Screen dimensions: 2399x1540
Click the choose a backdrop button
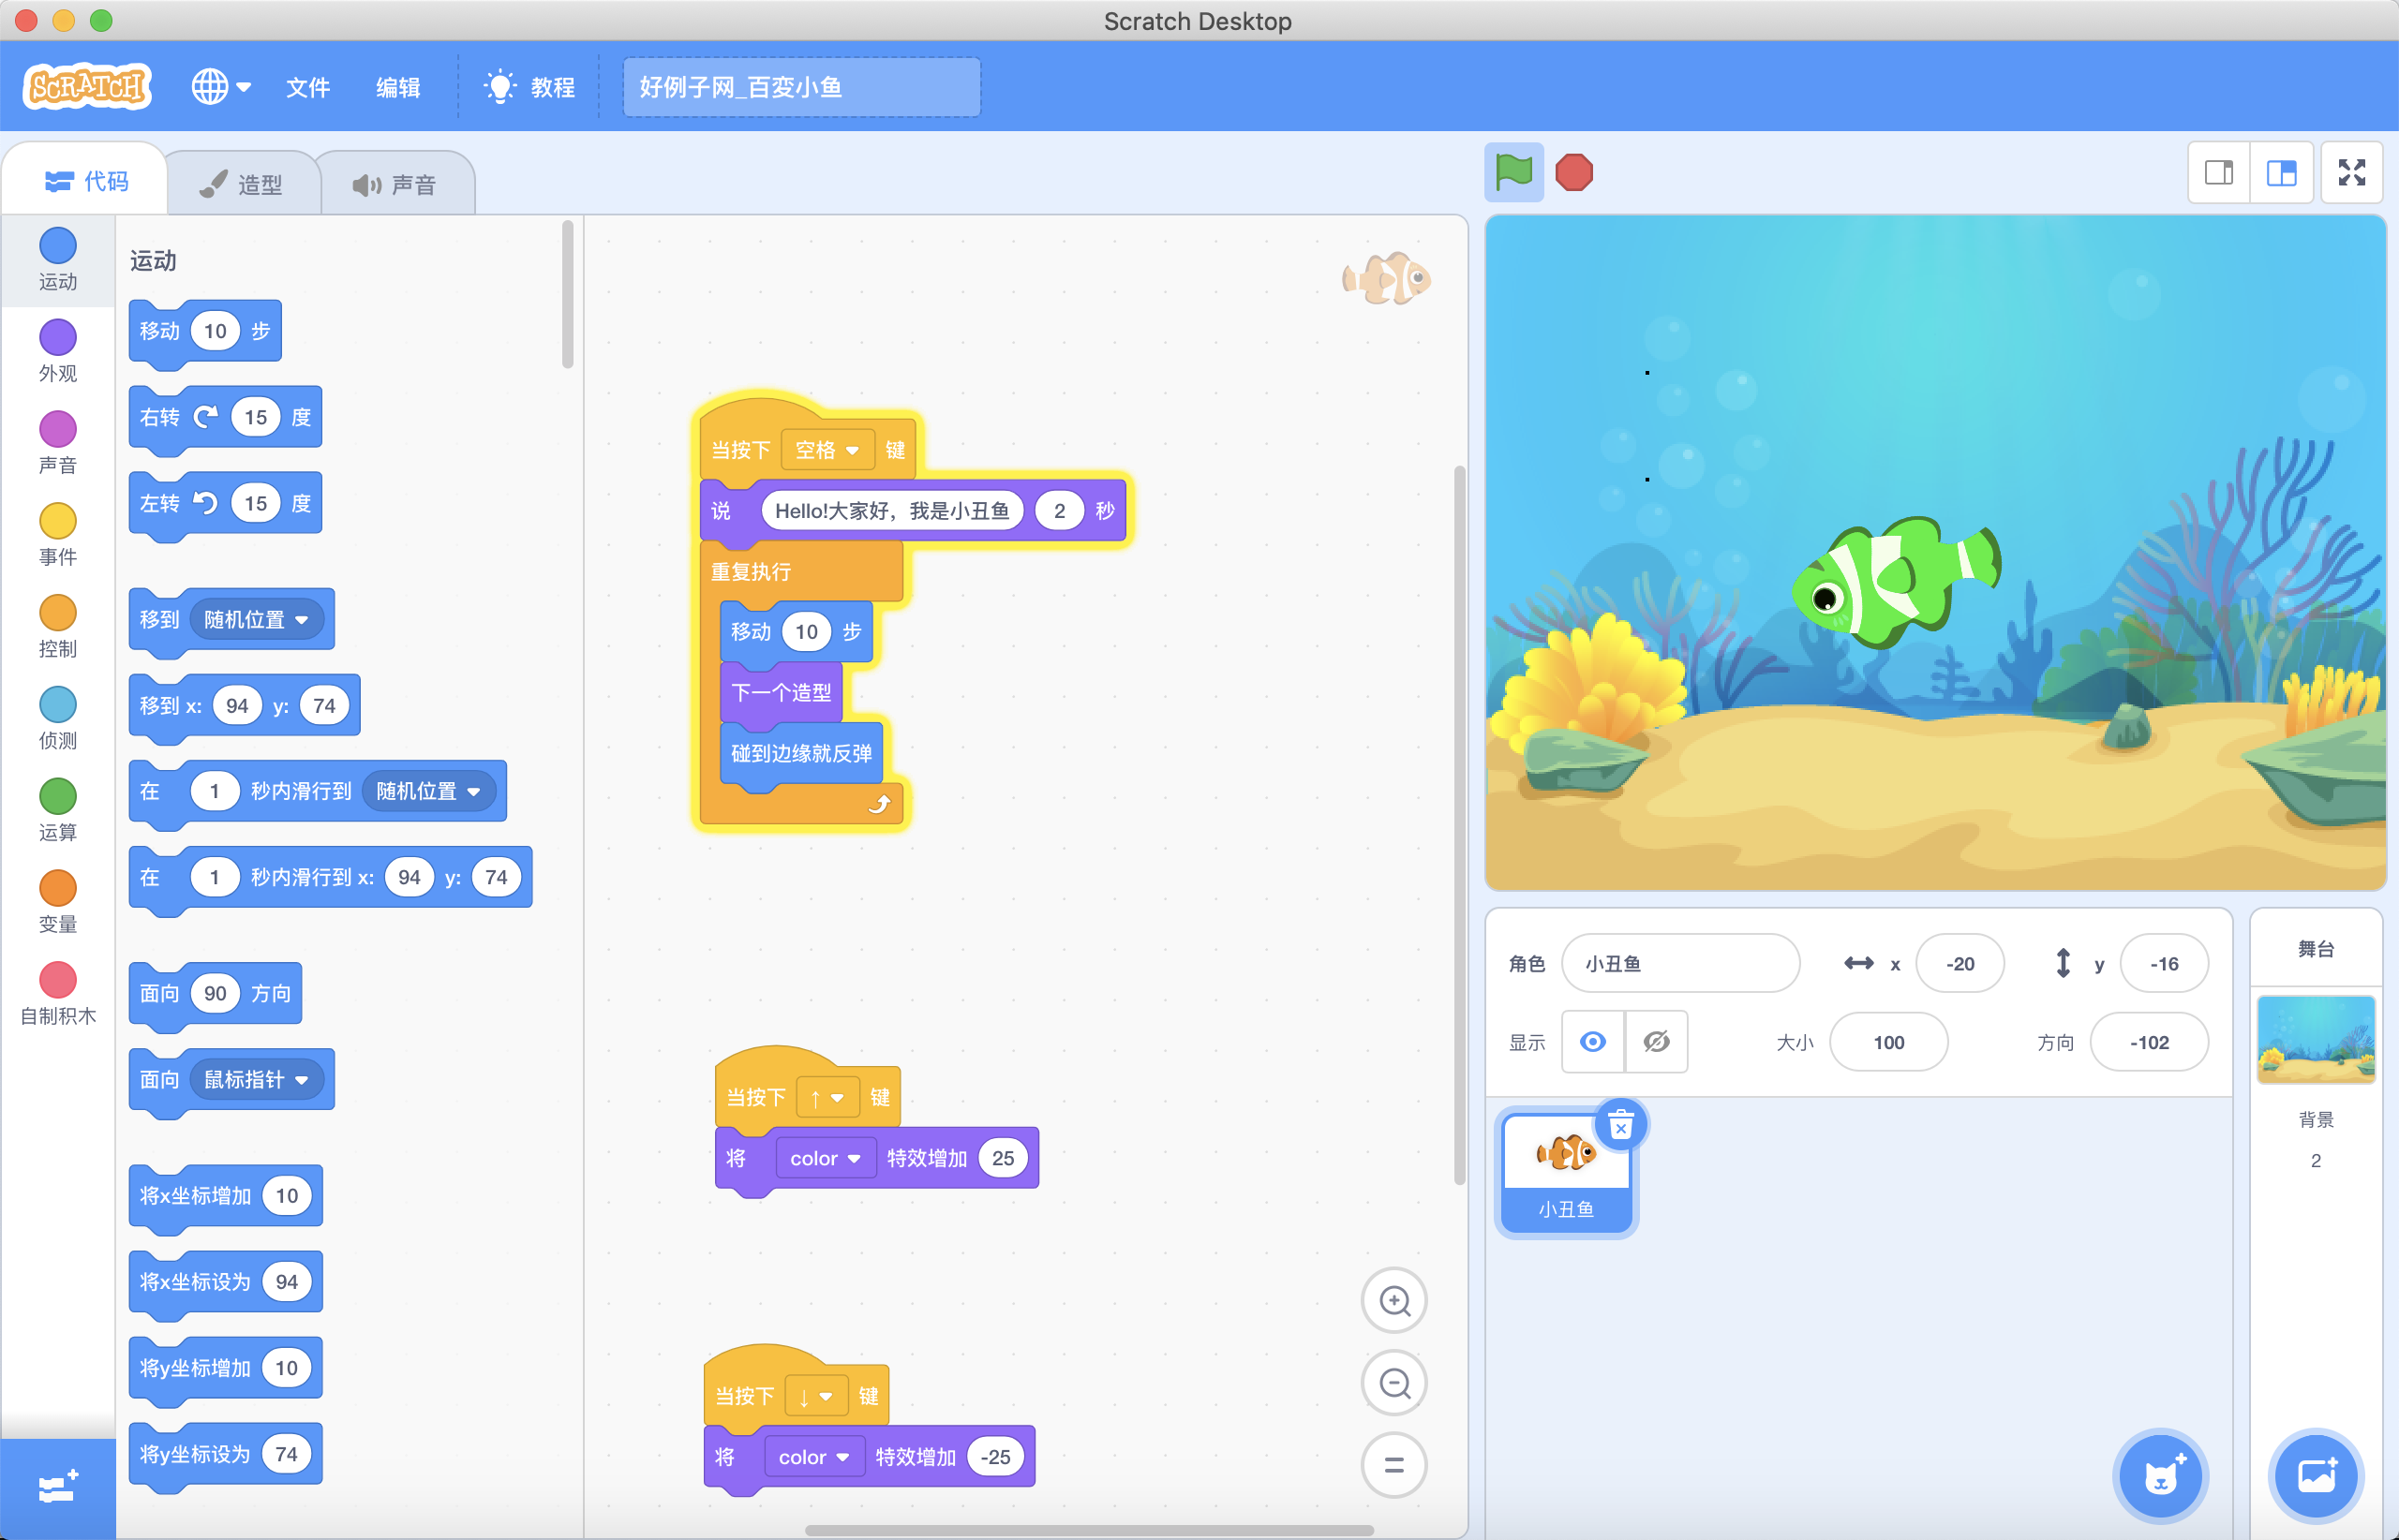(x=2316, y=1476)
